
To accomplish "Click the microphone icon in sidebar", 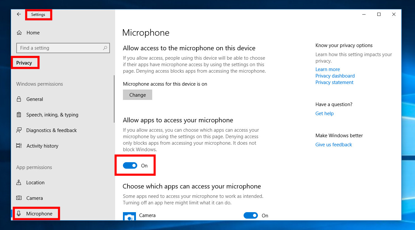I will [19, 214].
